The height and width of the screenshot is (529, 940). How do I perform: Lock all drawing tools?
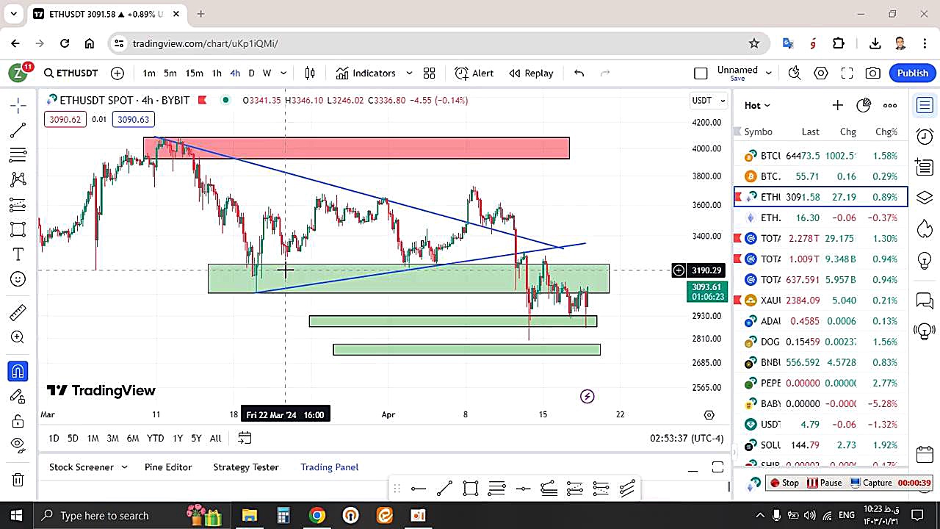pyautogui.click(x=18, y=422)
